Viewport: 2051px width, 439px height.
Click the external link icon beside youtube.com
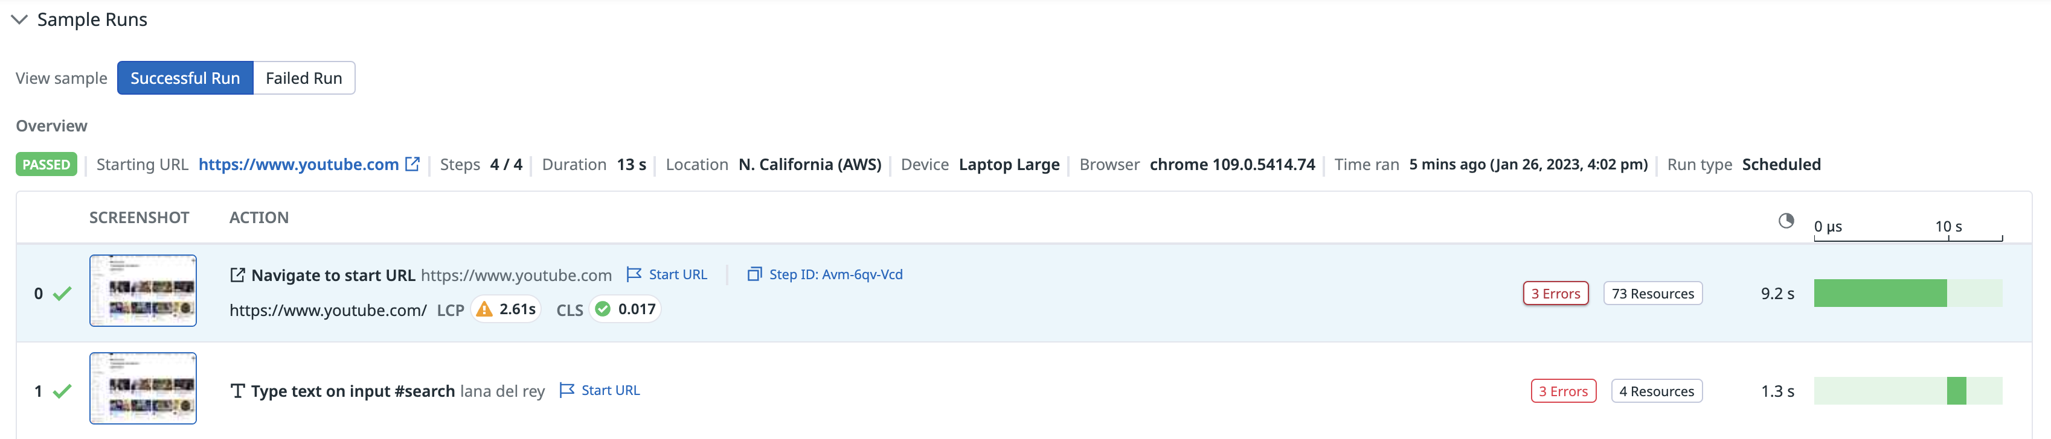(x=412, y=164)
